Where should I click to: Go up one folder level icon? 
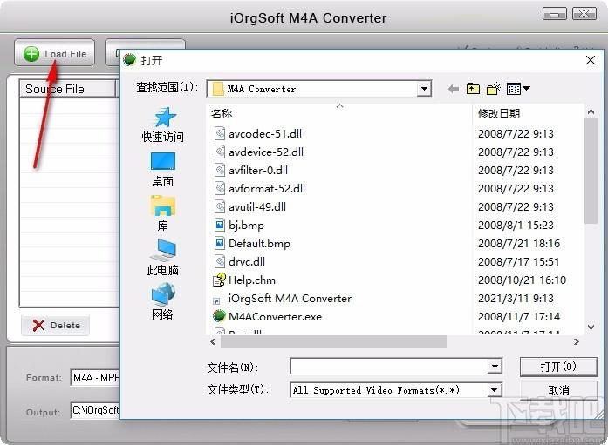(473, 89)
